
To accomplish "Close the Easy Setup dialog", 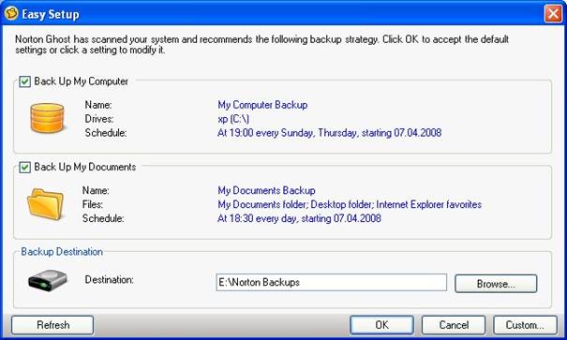I will (553, 13).
